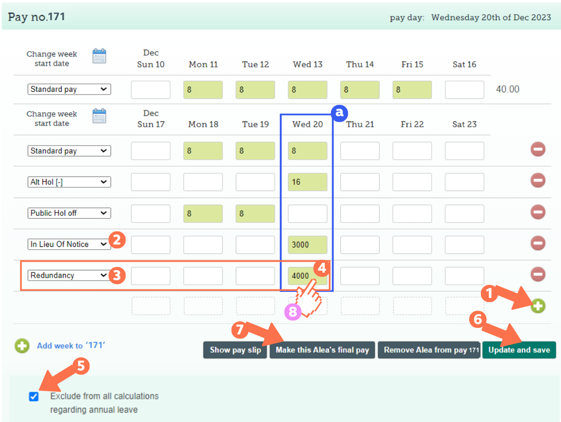Remove the Alt Hol row
The height and width of the screenshot is (422, 561).
pos(538,180)
